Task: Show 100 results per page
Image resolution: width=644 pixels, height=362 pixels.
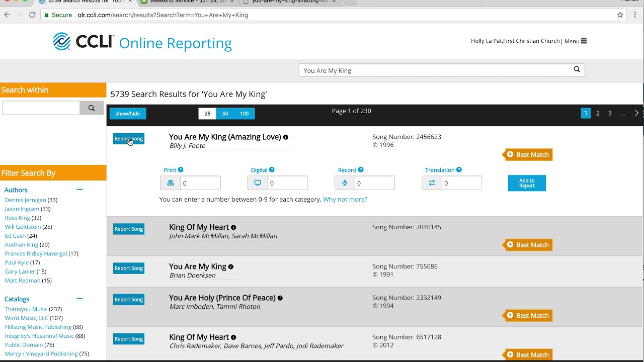Action: point(244,114)
